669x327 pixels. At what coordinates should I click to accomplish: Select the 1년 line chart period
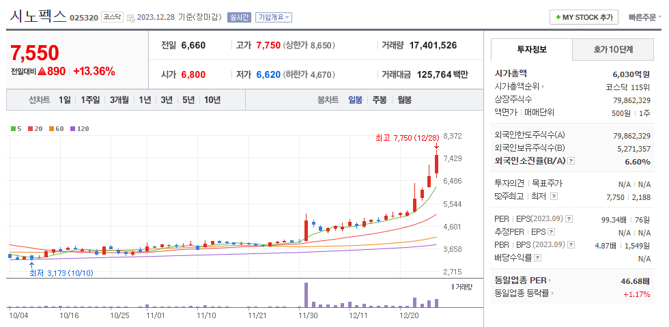coord(145,100)
